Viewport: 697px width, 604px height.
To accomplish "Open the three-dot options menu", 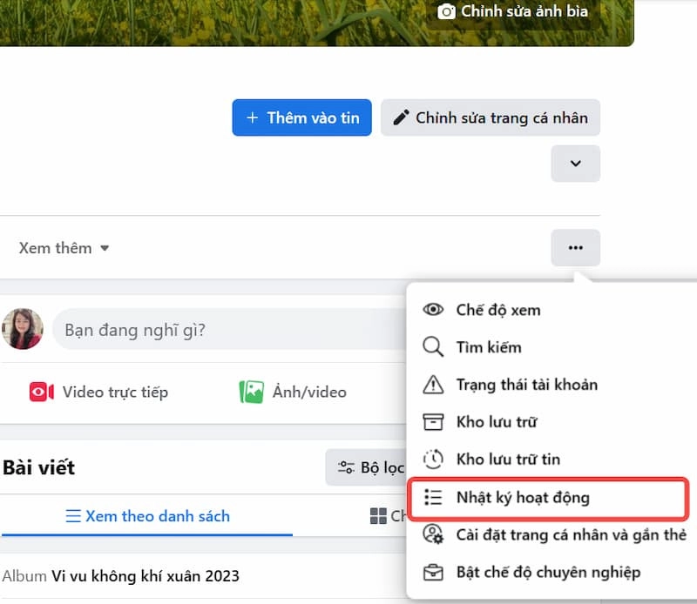I will tap(575, 248).
